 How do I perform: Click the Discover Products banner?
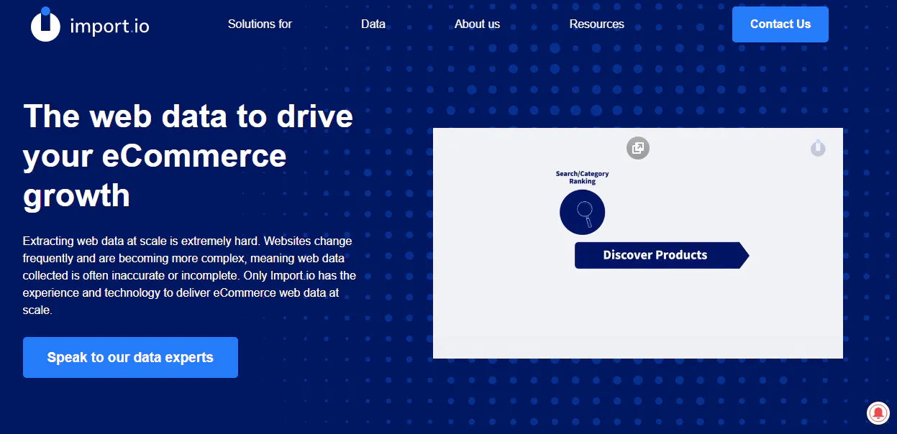pos(655,255)
